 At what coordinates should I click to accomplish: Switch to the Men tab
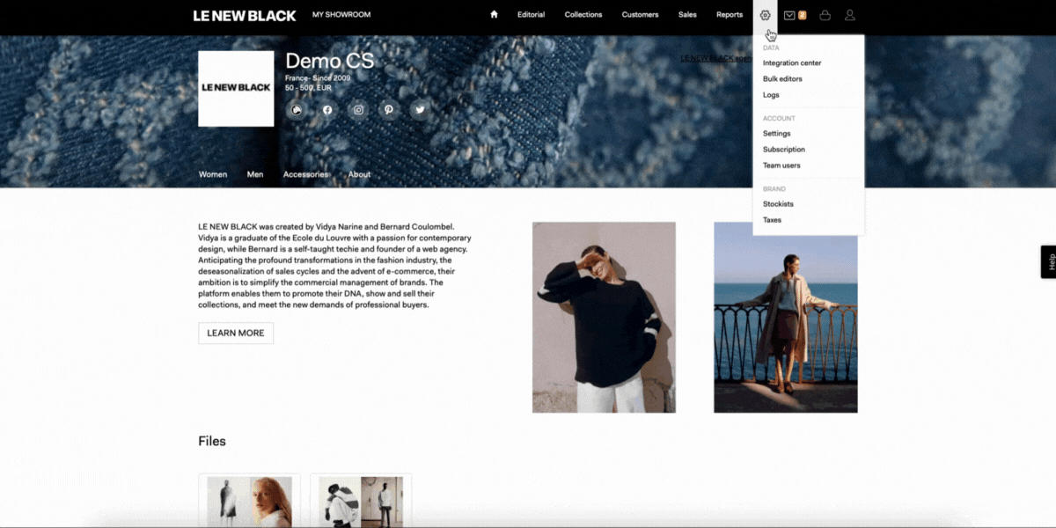point(255,174)
